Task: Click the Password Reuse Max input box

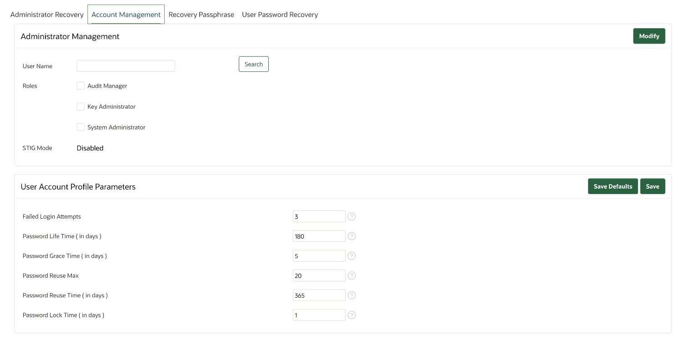Action: 319,275
